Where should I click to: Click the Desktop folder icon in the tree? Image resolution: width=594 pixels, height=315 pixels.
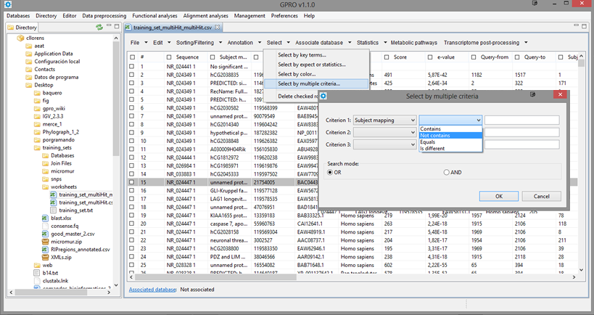pos(28,85)
